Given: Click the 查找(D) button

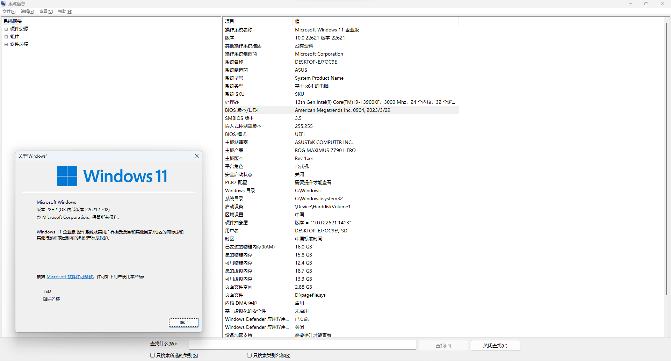Looking at the screenshot, I should (443, 346).
